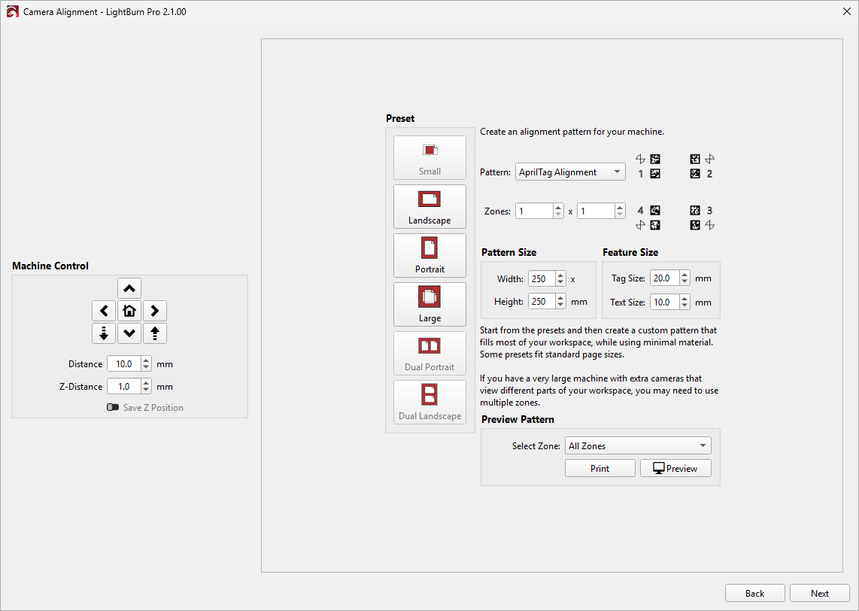Pick the Large preset

pyautogui.click(x=429, y=304)
